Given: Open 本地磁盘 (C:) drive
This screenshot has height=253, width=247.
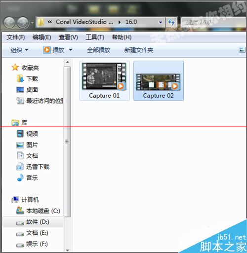Looking at the screenshot, I should 43,211.
